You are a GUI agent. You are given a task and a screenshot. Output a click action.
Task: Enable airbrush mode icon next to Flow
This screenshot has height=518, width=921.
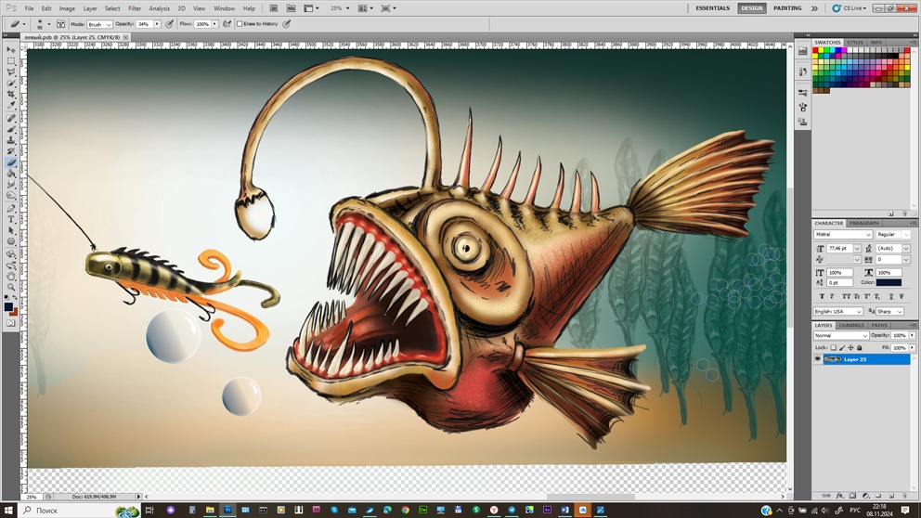click(x=227, y=24)
